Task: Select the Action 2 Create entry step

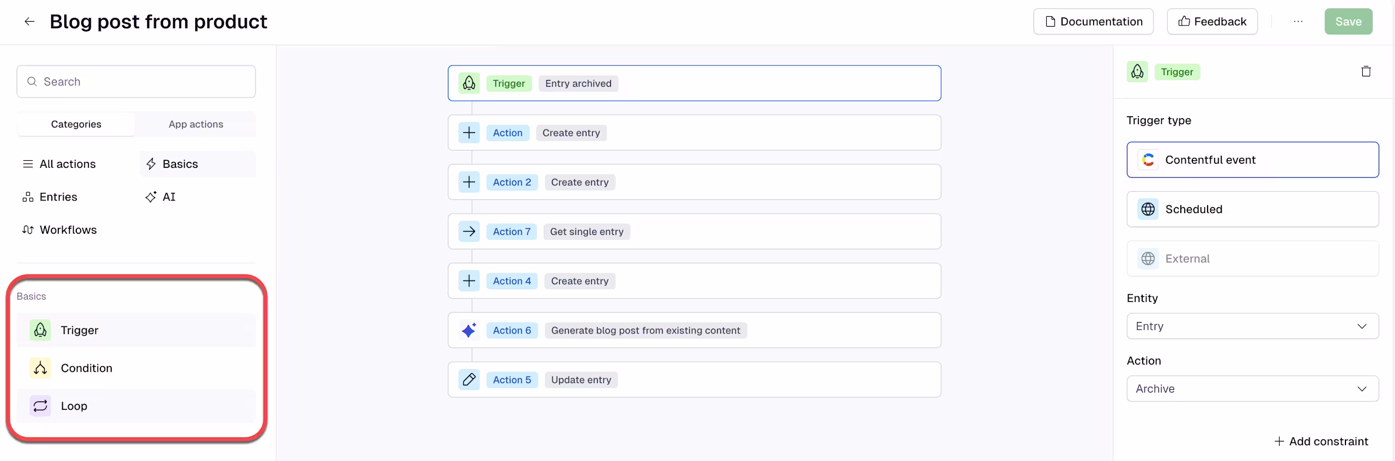Action: pos(694,182)
